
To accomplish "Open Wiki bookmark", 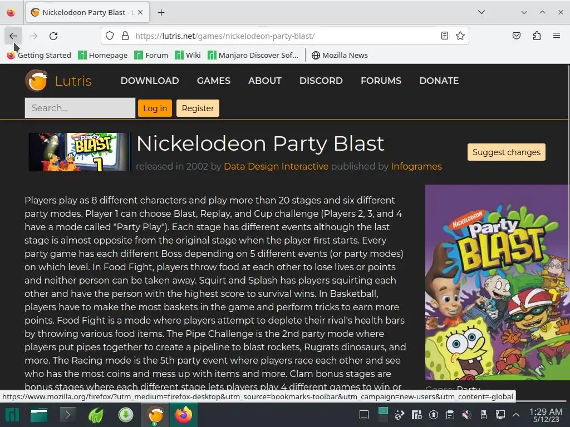I will click(188, 55).
